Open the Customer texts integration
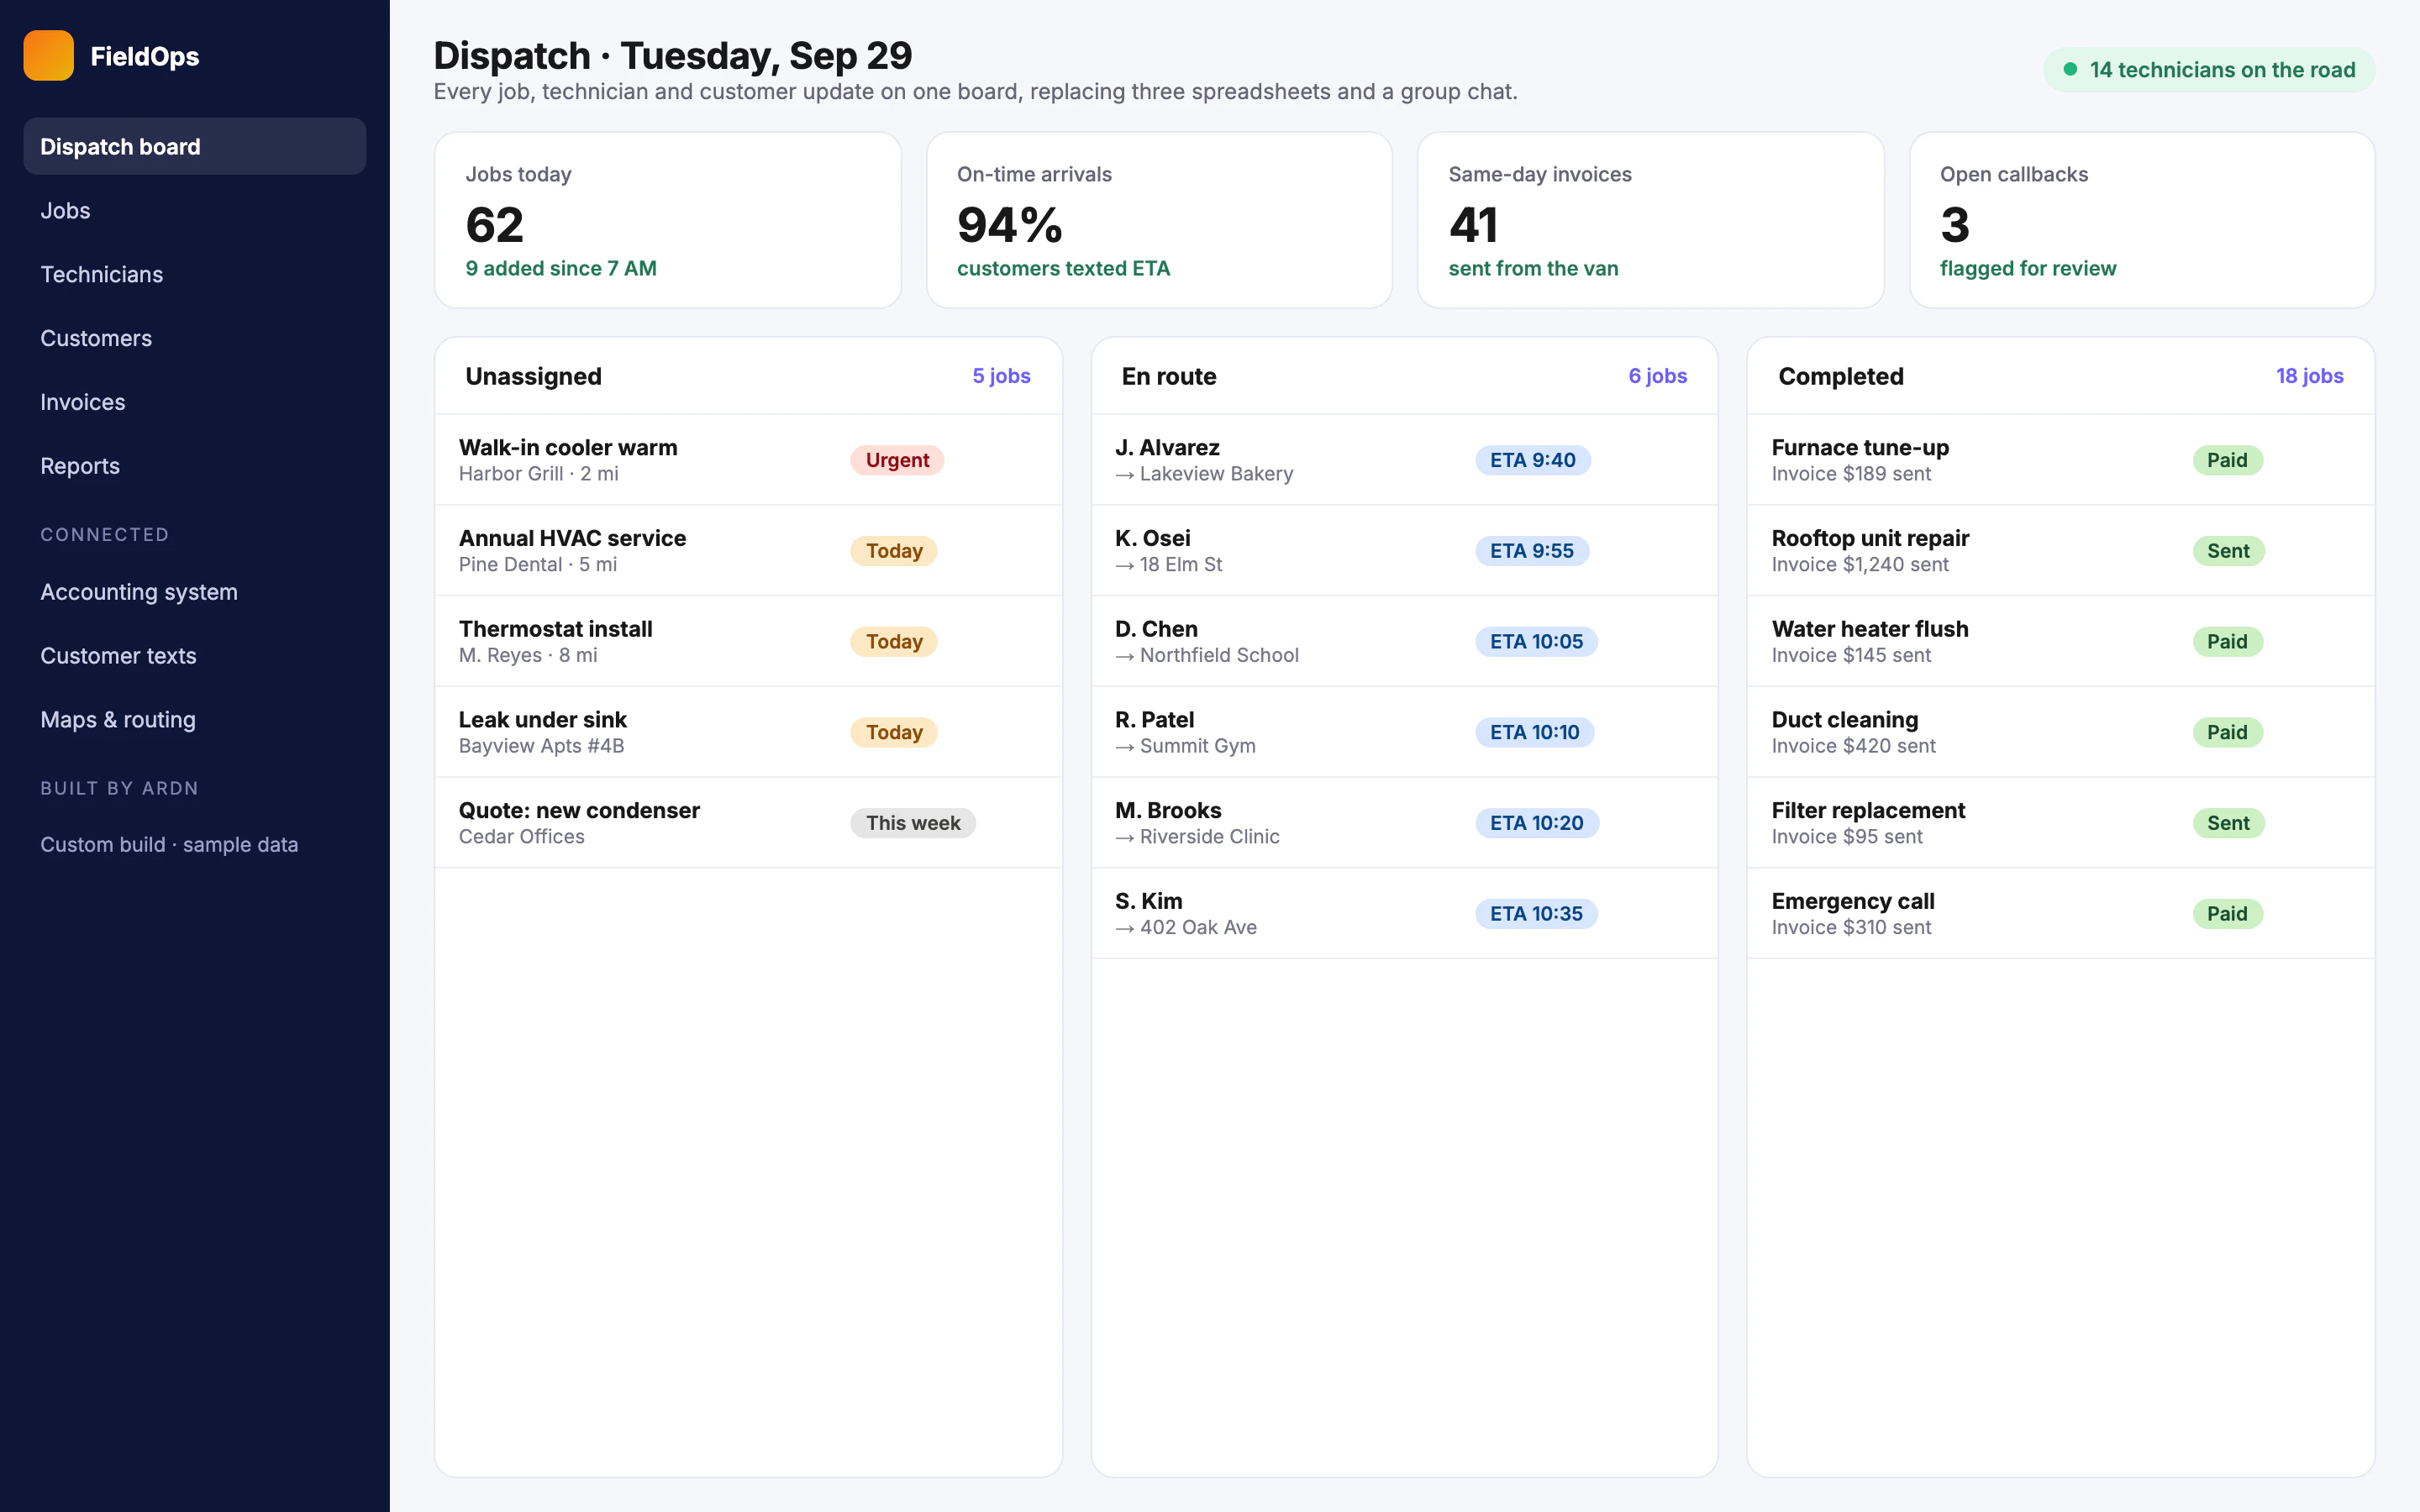Screen dimensions: 2420x1512 [x=195, y=657]
